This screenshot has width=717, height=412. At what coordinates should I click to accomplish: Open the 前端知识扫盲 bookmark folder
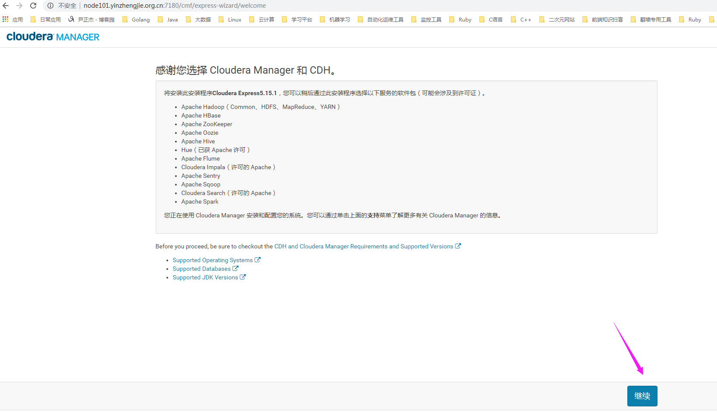pyautogui.click(x=603, y=19)
